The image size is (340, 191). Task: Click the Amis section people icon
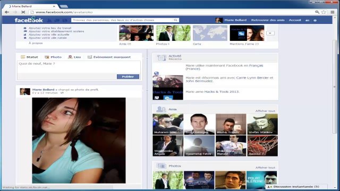(x=161, y=109)
